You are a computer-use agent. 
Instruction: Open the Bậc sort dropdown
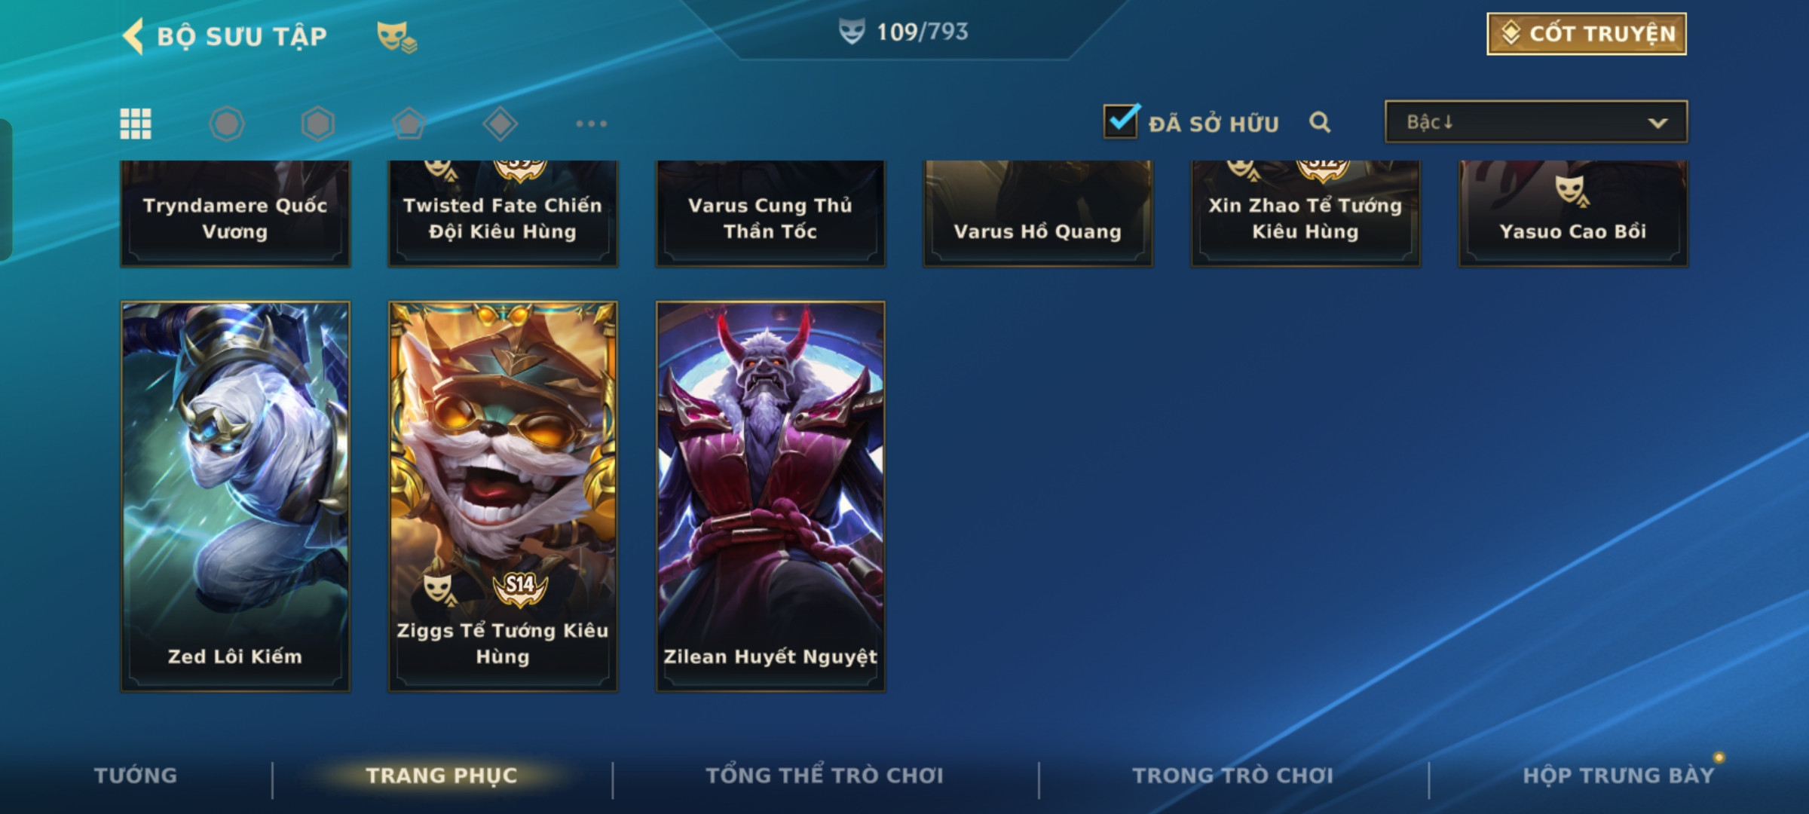click(x=1536, y=121)
